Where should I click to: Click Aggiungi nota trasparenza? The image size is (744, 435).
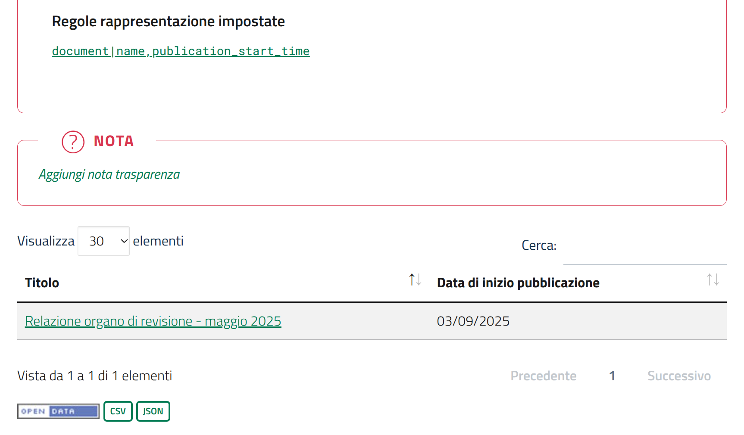pyautogui.click(x=109, y=174)
